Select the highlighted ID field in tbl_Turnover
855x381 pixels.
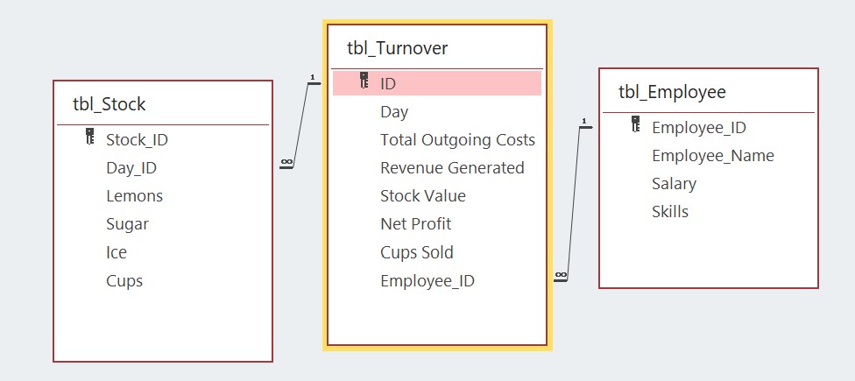(388, 84)
